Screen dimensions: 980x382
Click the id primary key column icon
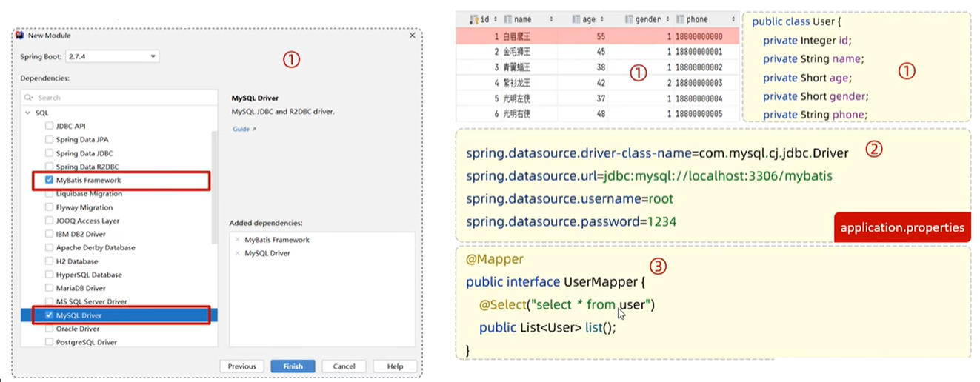tap(474, 19)
